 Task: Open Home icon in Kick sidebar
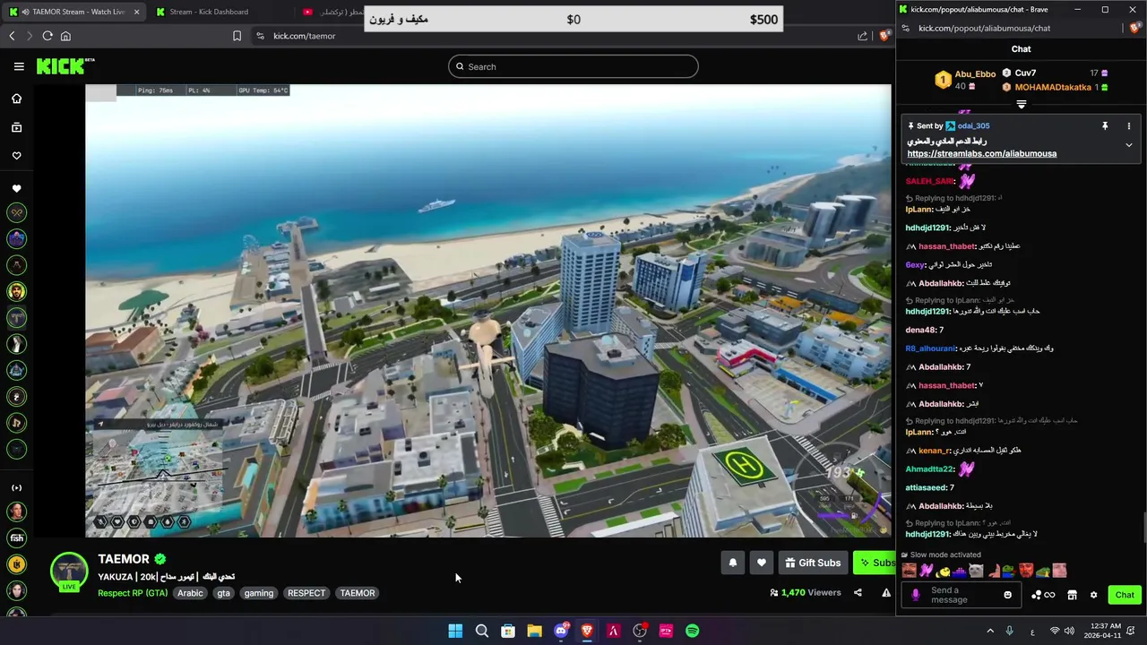click(x=16, y=99)
